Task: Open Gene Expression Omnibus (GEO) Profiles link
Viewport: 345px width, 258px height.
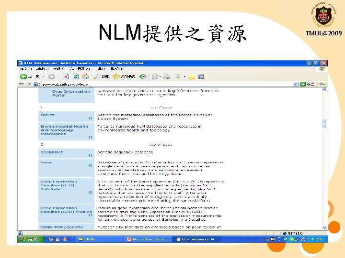Action: point(66,210)
